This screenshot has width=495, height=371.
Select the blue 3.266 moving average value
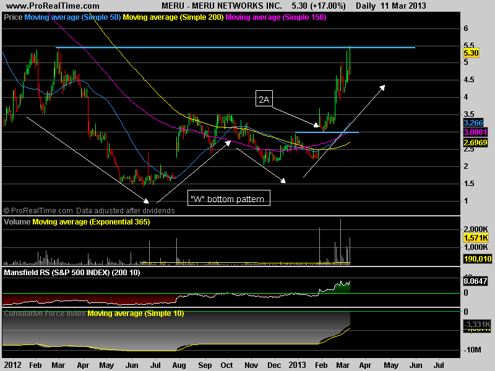pyautogui.click(x=473, y=122)
